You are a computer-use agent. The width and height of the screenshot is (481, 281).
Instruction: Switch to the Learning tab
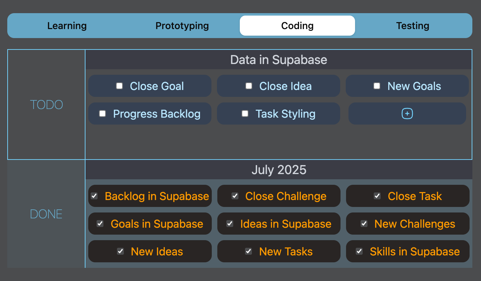pos(67,26)
